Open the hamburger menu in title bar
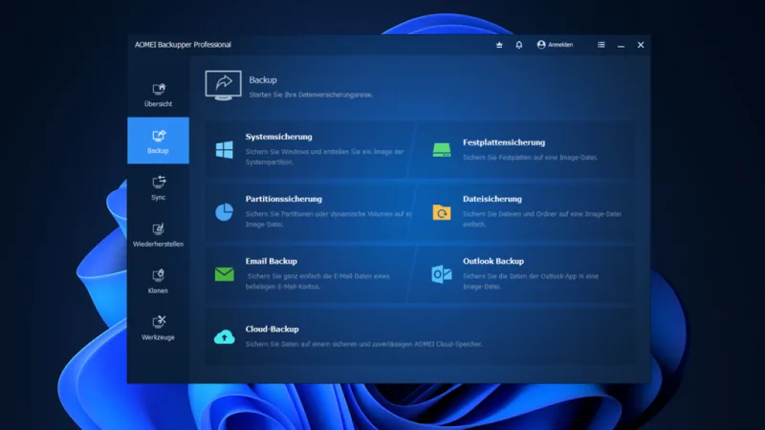Screen dimensions: 765x430 click(601, 45)
